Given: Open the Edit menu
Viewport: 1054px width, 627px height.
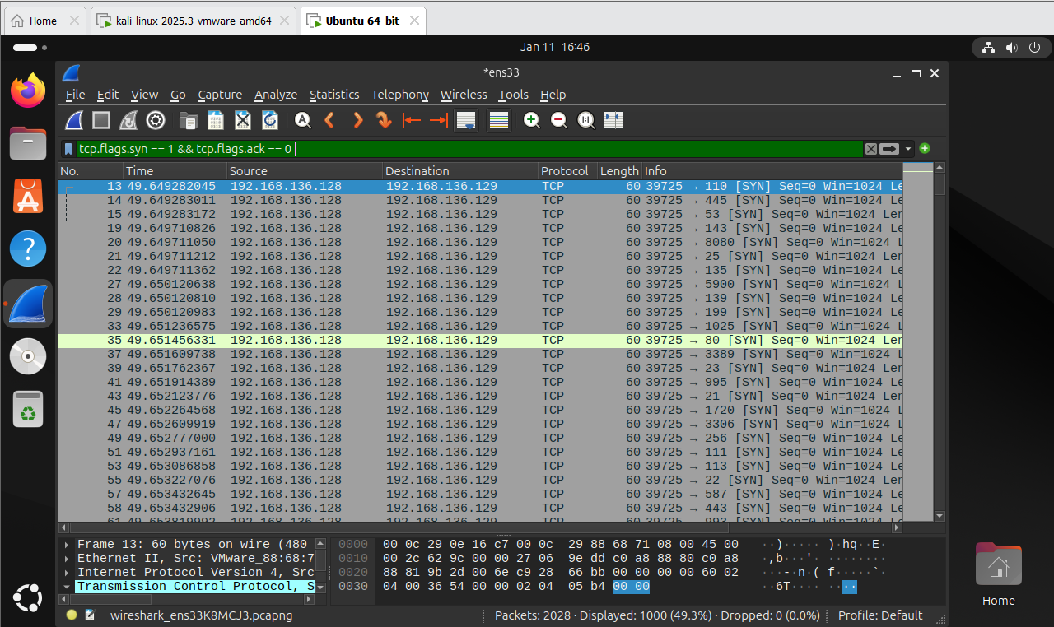Looking at the screenshot, I should coord(108,95).
